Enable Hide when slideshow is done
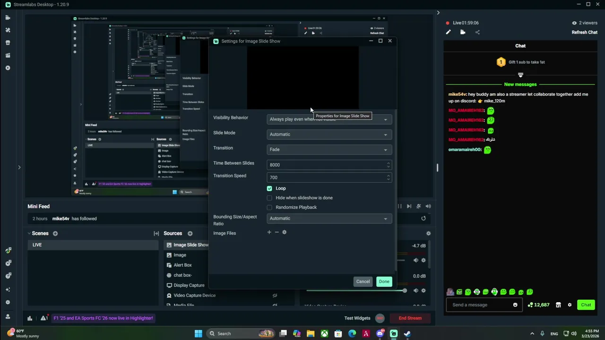The width and height of the screenshot is (605, 340). point(269,198)
